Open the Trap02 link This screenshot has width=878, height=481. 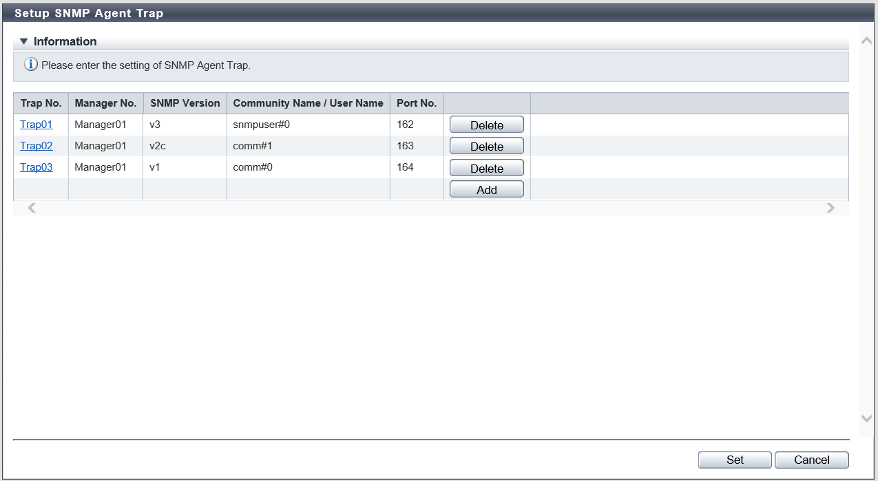pos(36,146)
